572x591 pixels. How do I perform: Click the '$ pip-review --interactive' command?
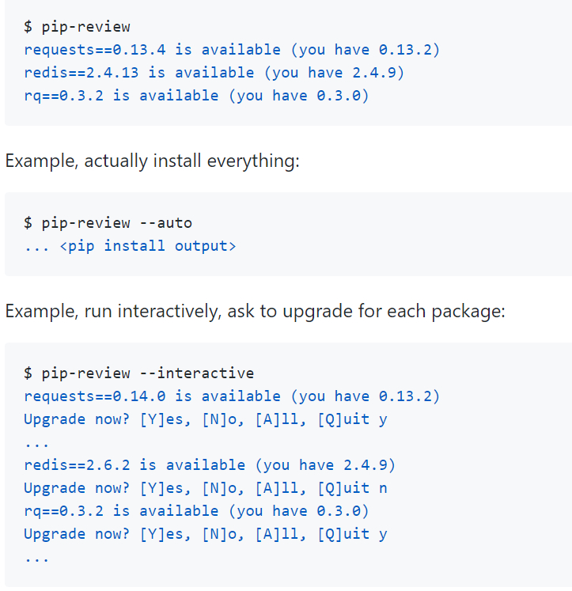click(x=138, y=373)
